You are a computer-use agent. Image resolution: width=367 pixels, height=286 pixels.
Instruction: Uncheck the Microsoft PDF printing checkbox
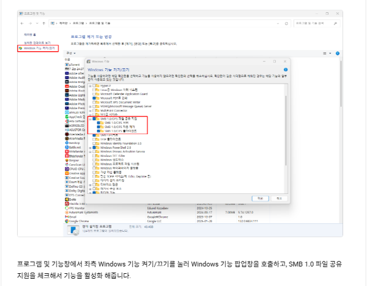tap(94, 98)
